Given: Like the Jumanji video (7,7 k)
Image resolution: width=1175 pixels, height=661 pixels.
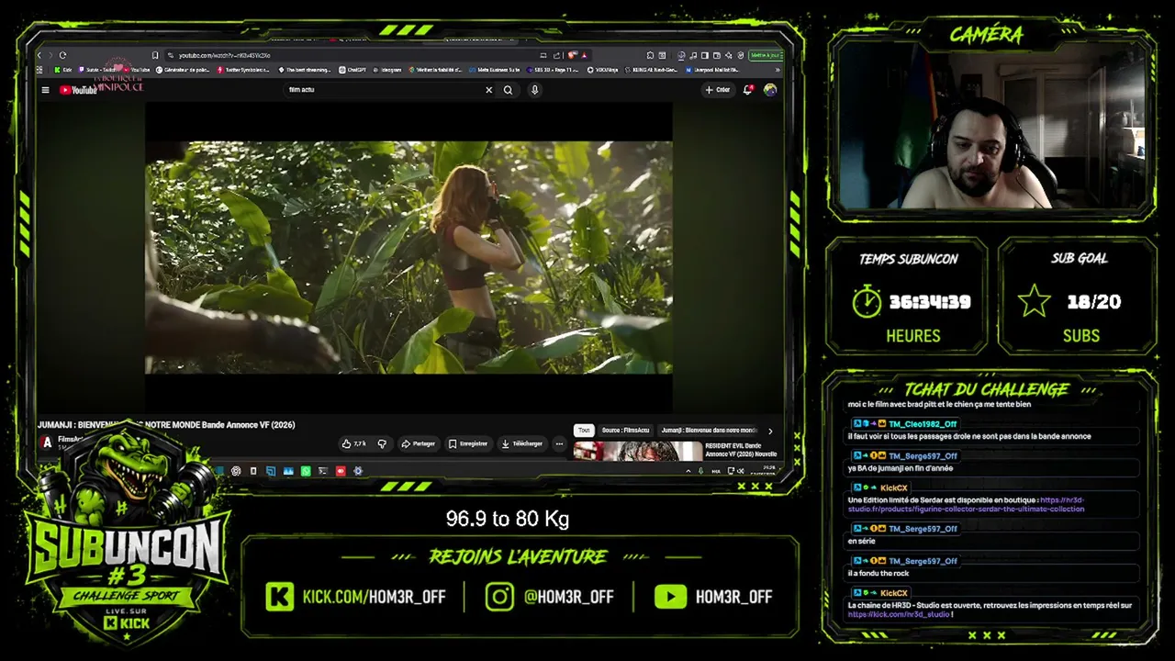Looking at the screenshot, I should click(x=353, y=443).
